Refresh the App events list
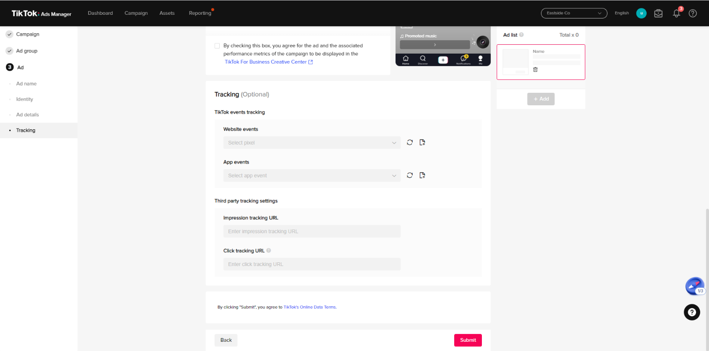This screenshot has height=351, width=709. tap(409, 175)
